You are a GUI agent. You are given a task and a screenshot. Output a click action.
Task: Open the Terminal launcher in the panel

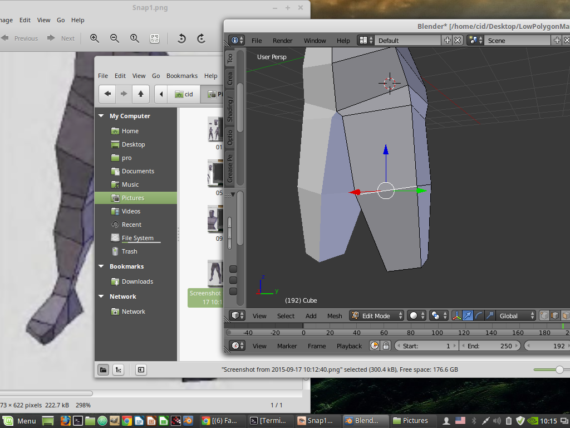pos(78,421)
